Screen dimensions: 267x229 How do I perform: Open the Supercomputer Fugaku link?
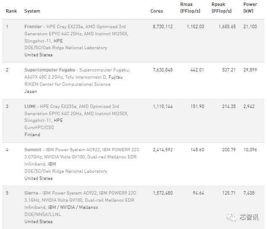50,70
